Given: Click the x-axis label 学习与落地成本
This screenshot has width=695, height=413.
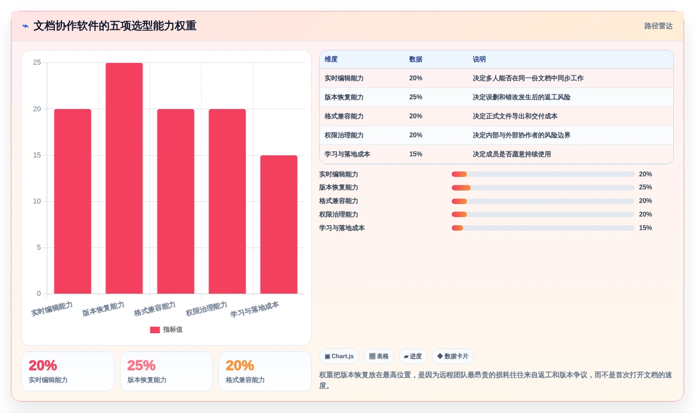Looking at the screenshot, I should pyautogui.click(x=255, y=309).
